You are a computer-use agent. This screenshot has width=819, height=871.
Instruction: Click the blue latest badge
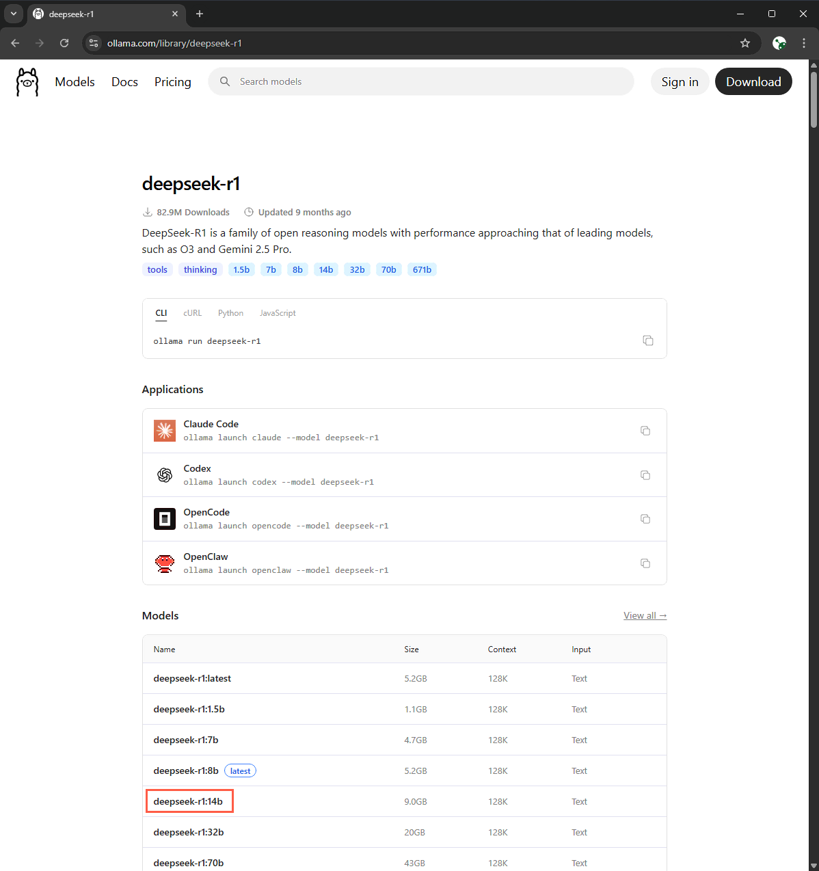pos(240,770)
